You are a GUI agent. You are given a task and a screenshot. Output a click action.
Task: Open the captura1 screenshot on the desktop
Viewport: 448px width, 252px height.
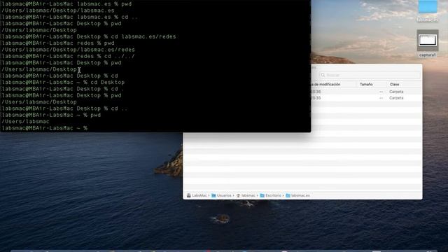[428, 41]
